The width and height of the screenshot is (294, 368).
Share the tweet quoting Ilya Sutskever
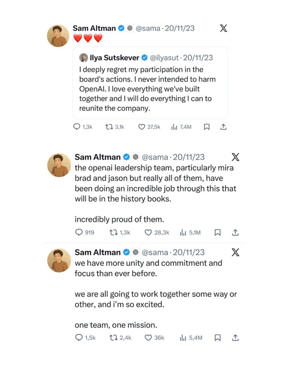point(223,127)
